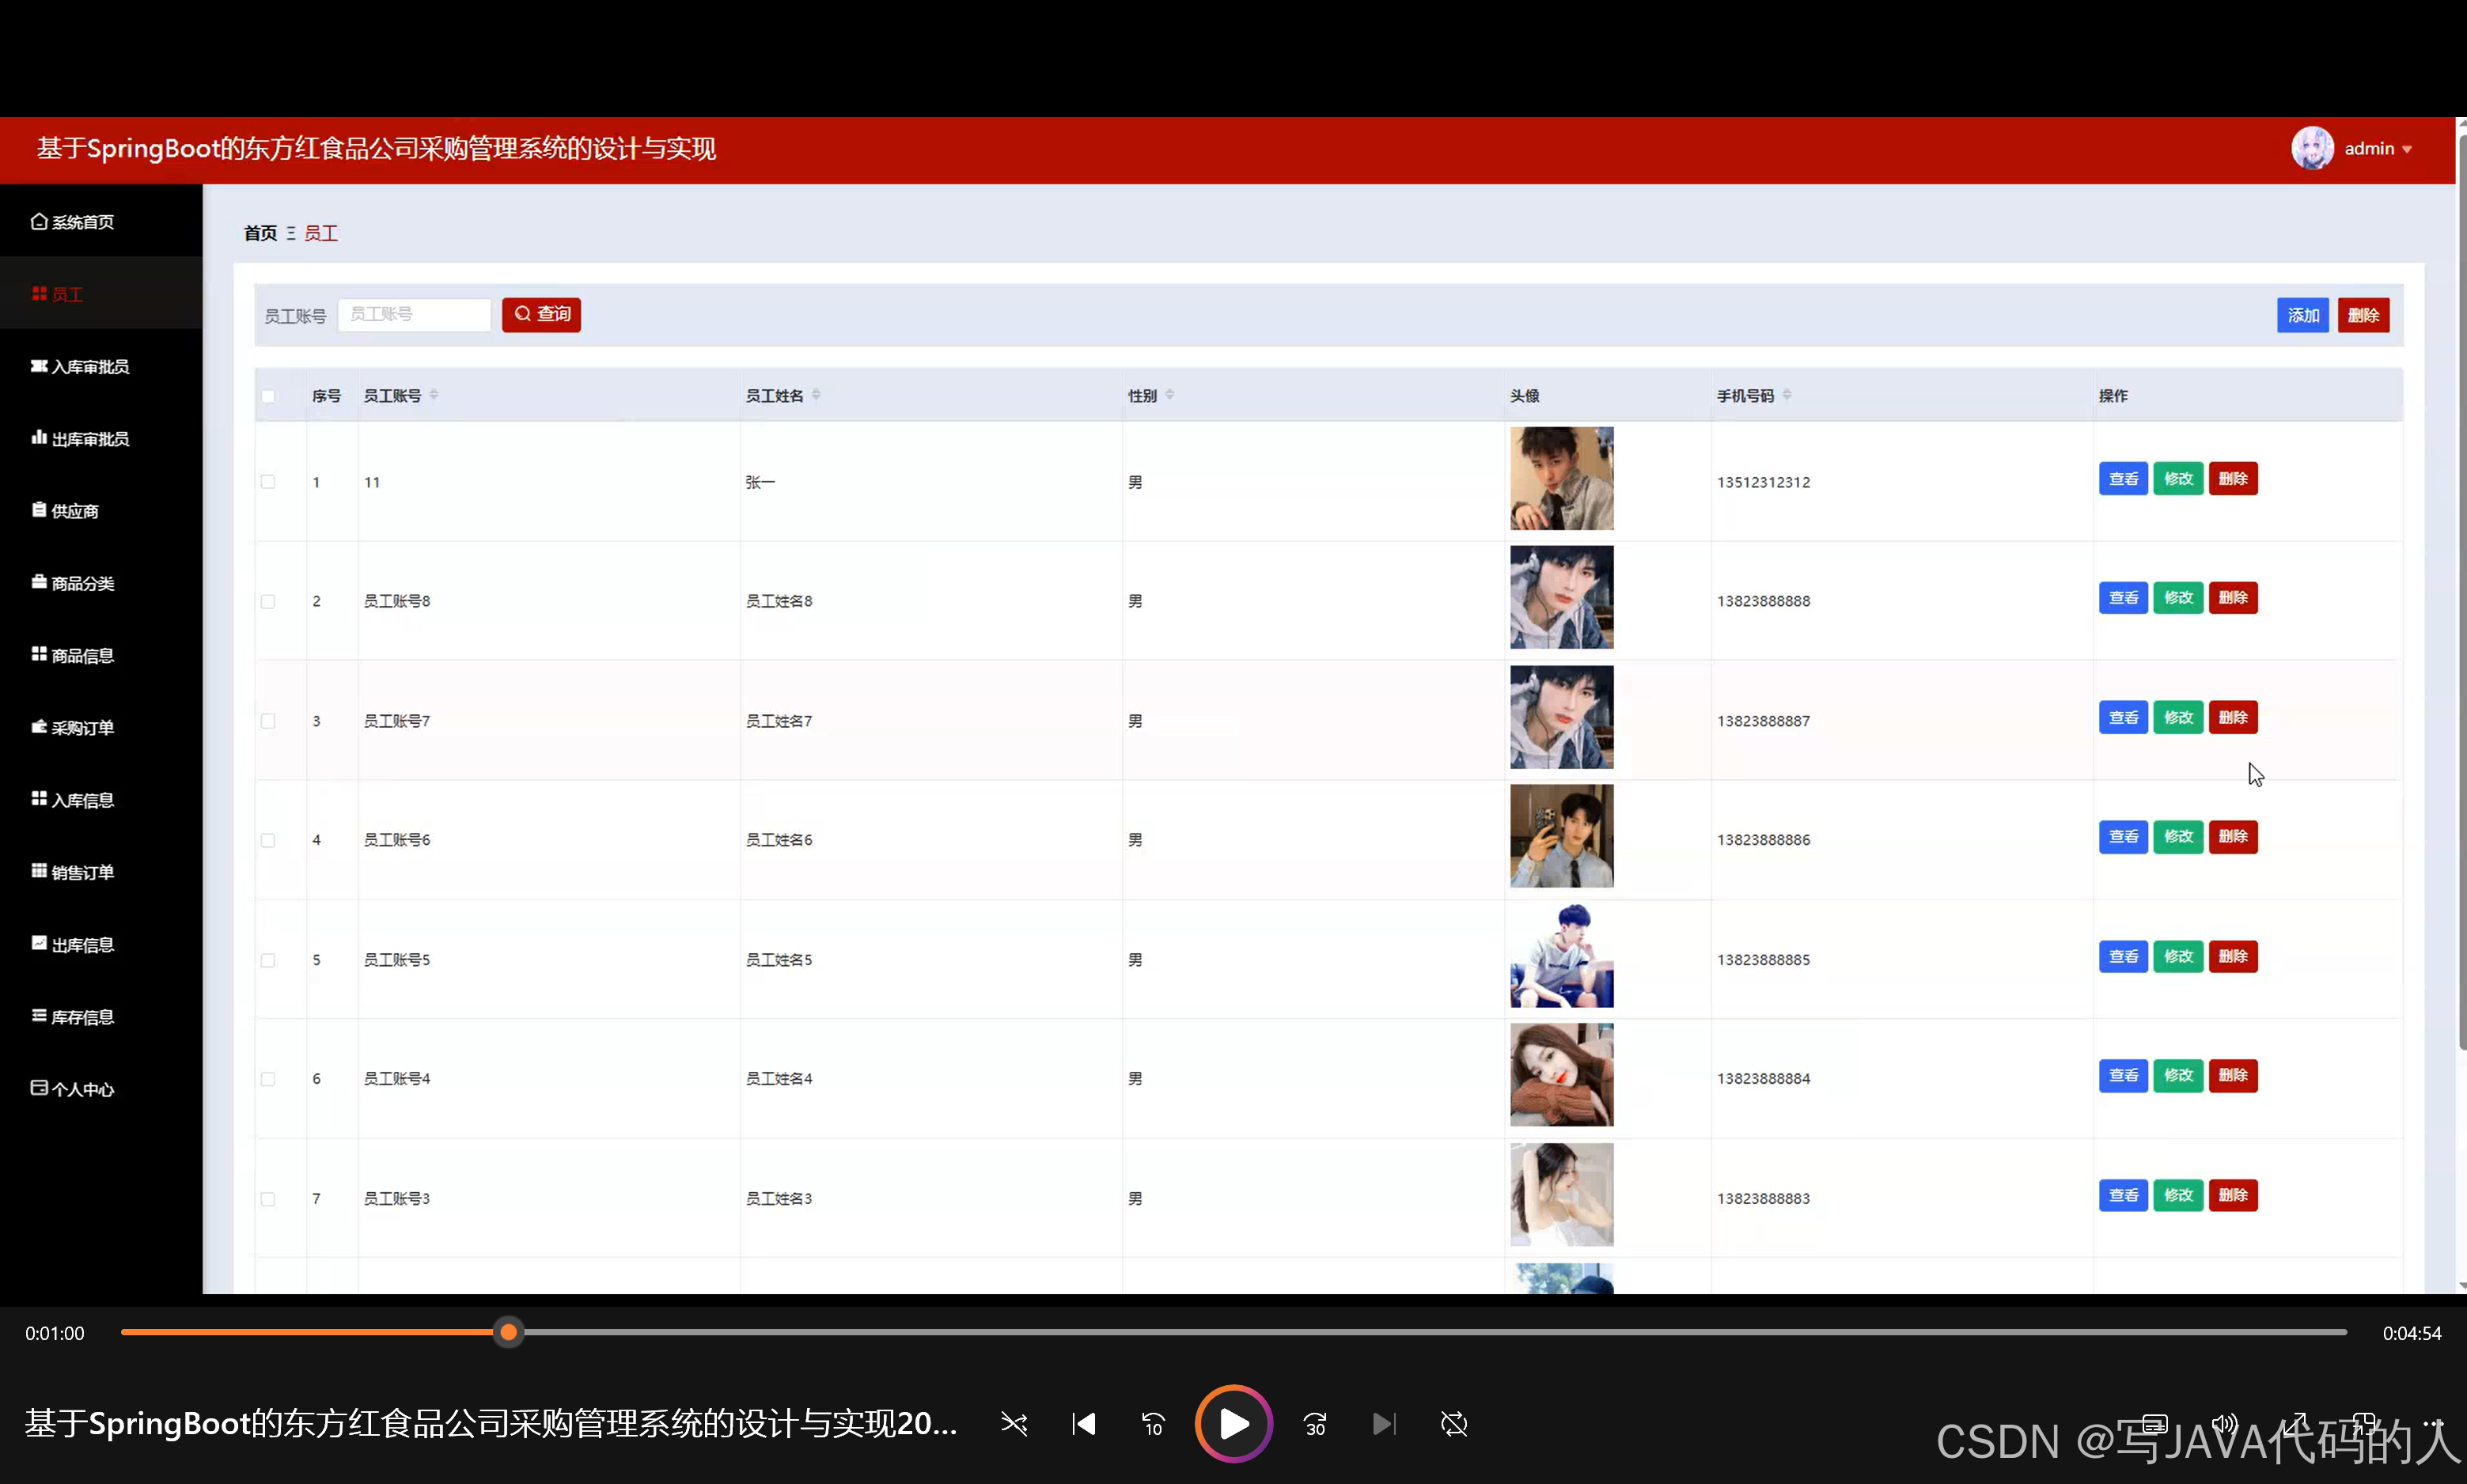Check the row for 员工账号7

(268, 720)
